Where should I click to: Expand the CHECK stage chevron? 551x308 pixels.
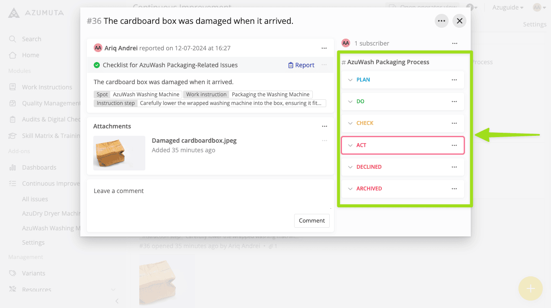350,123
